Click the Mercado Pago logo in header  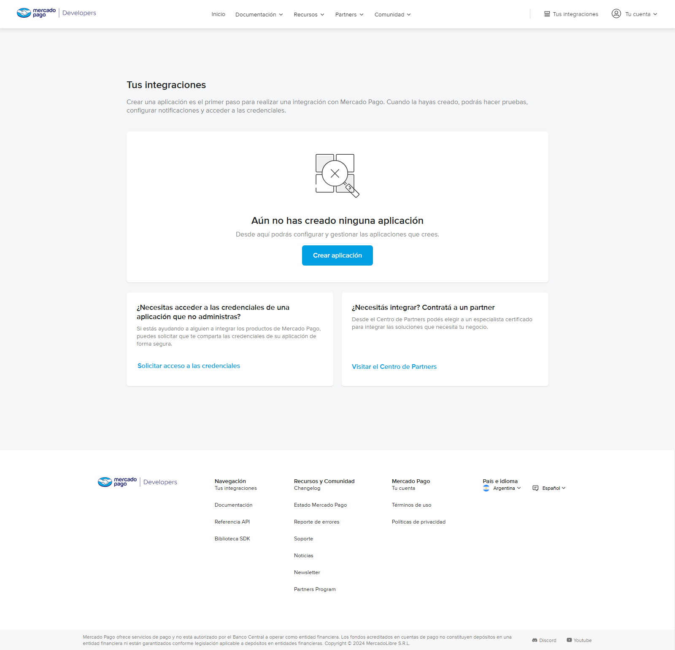pos(36,13)
